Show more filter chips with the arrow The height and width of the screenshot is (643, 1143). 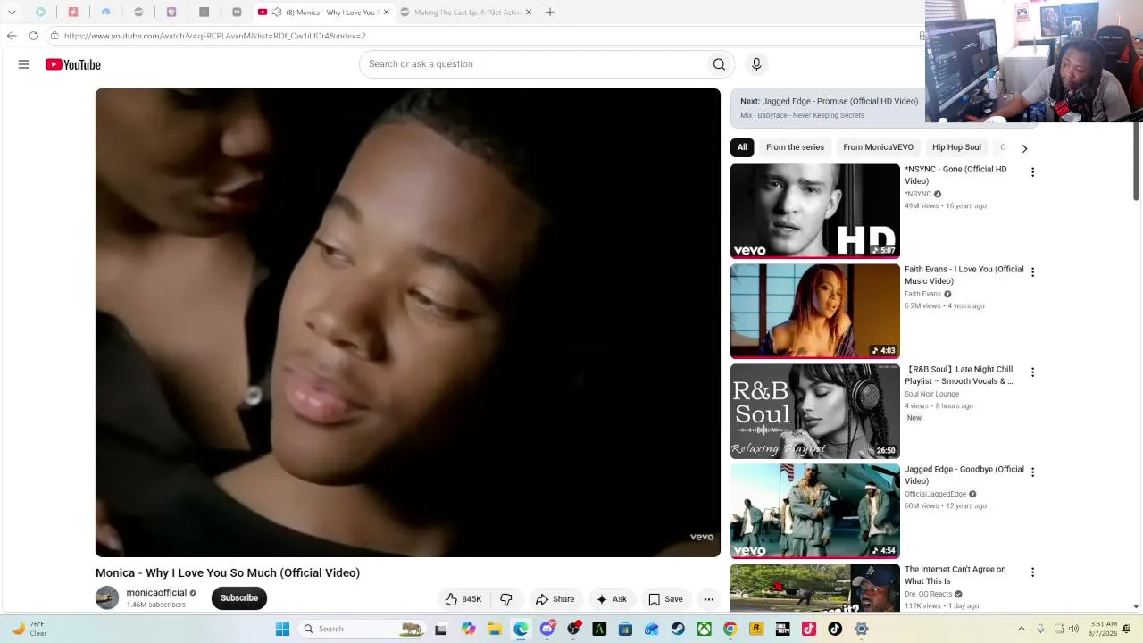1024,148
